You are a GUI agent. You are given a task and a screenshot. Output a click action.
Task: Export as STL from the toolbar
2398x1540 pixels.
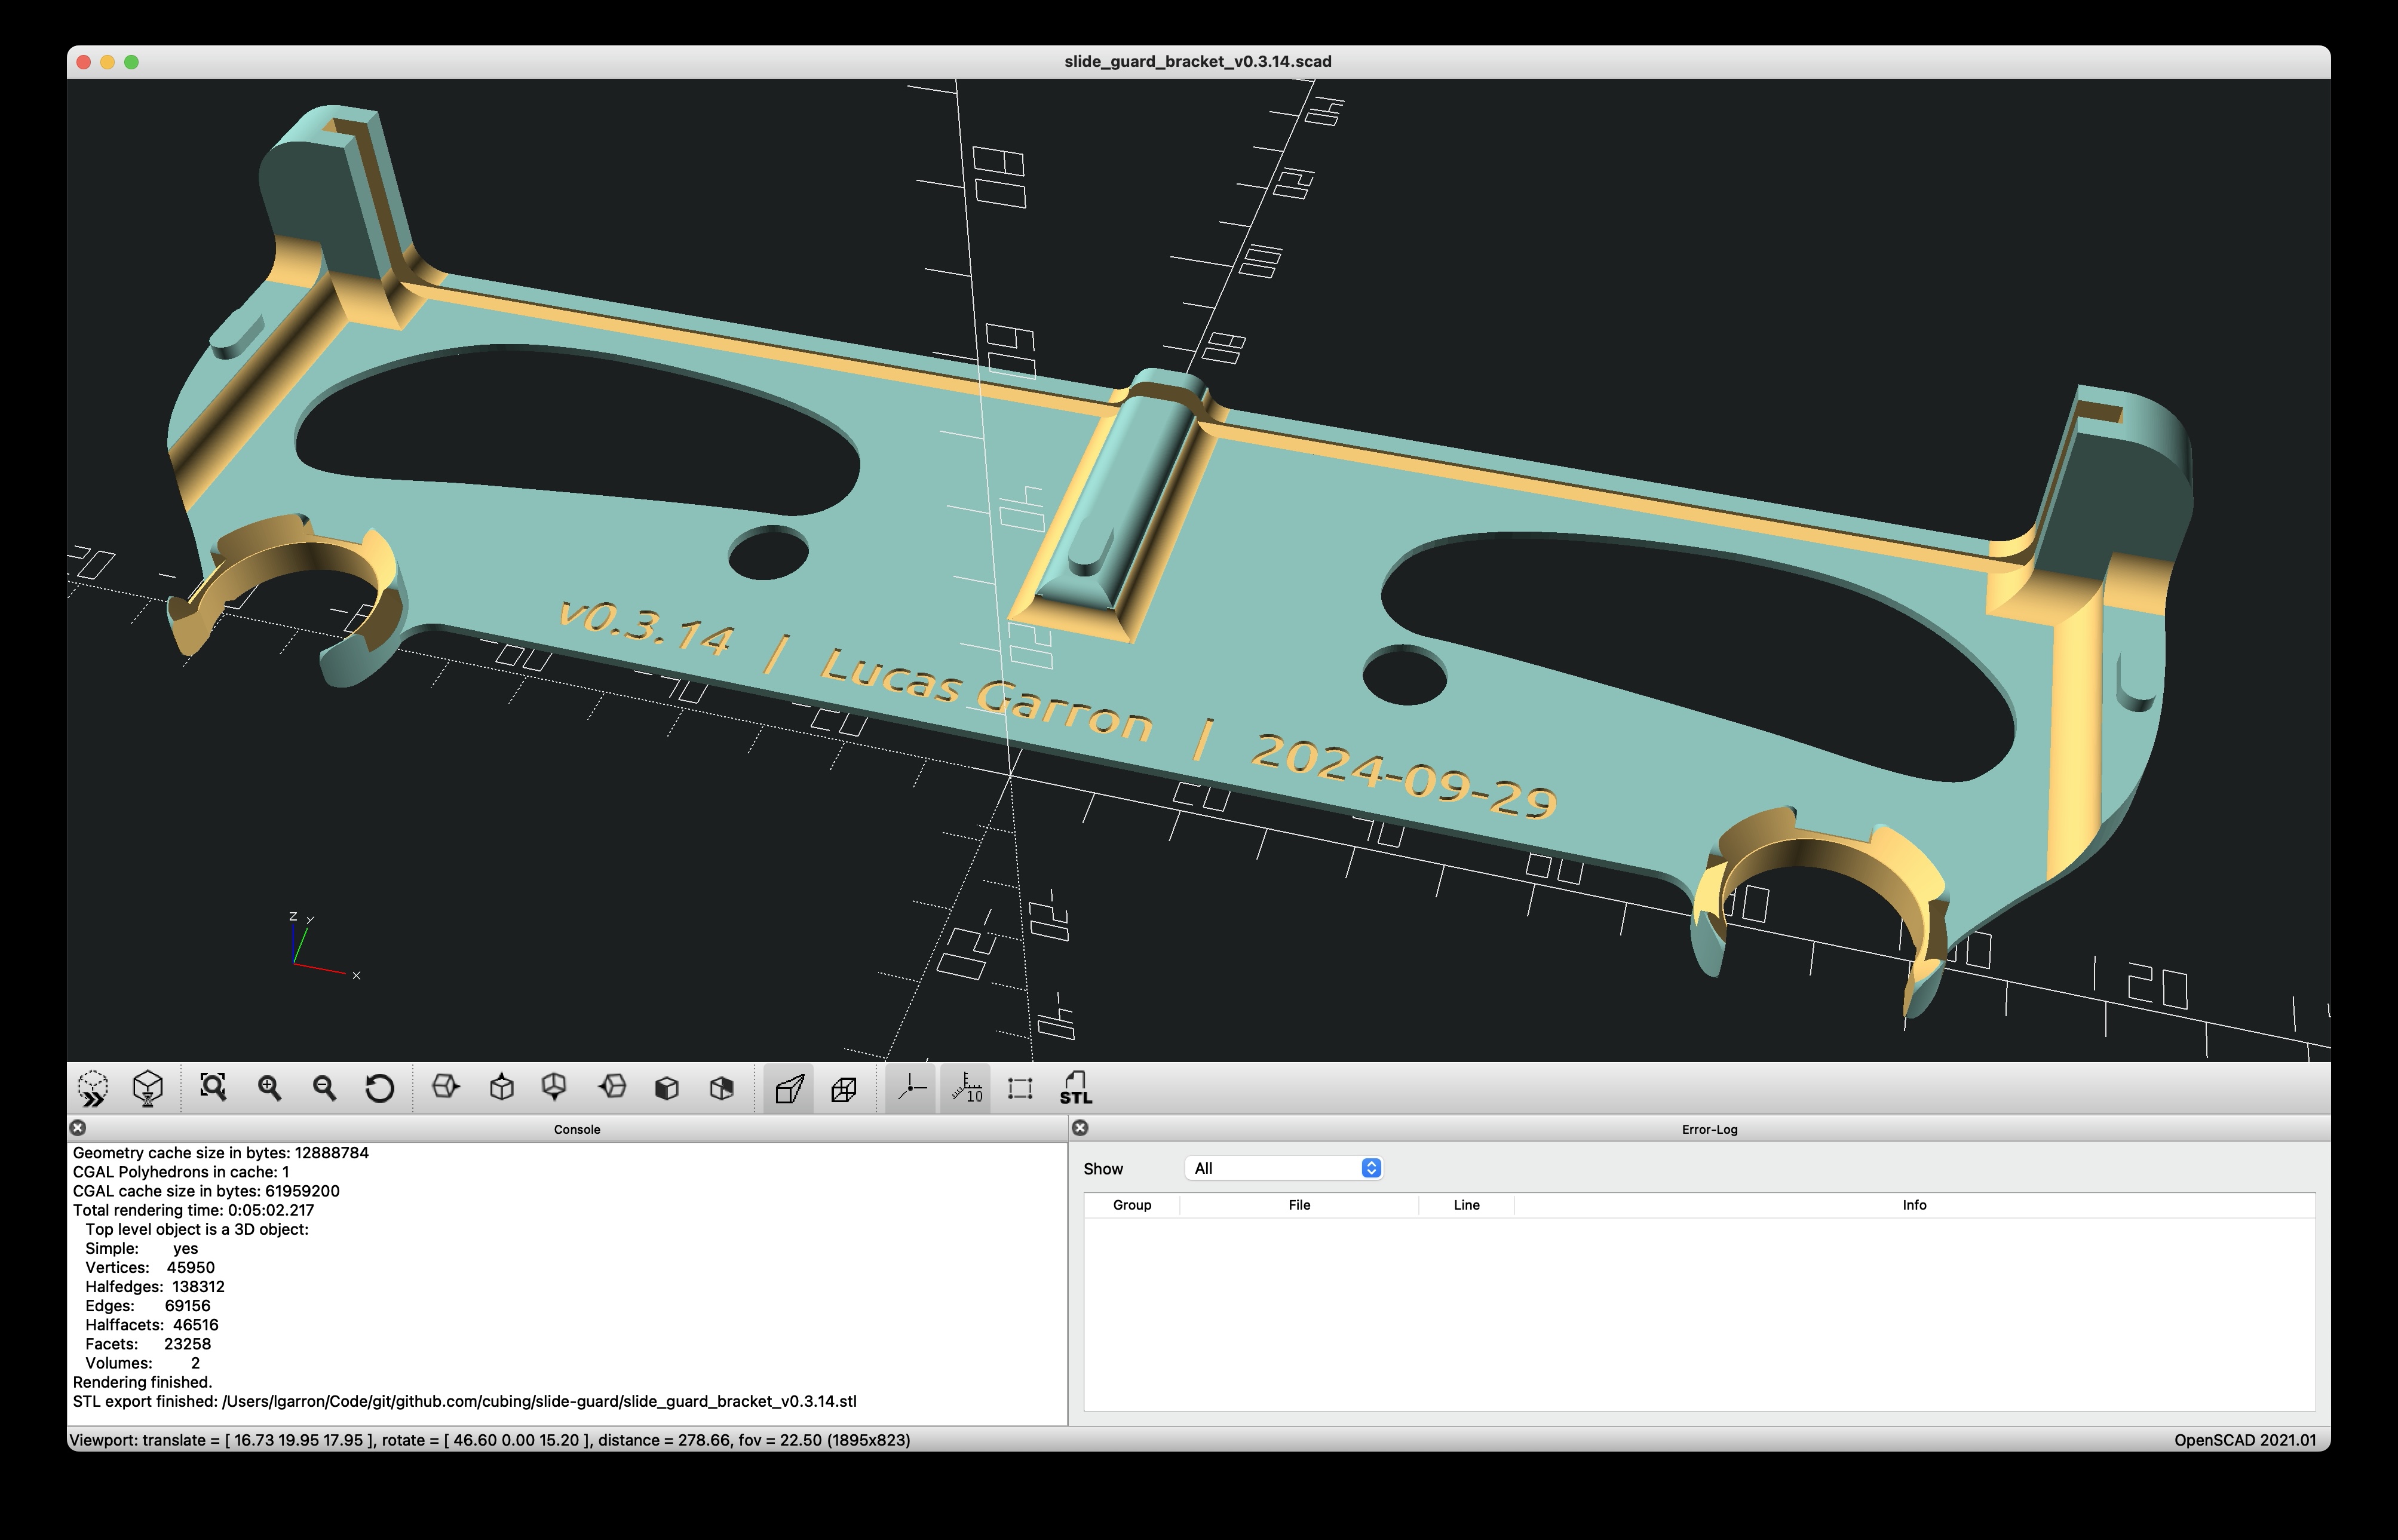1076,1088
